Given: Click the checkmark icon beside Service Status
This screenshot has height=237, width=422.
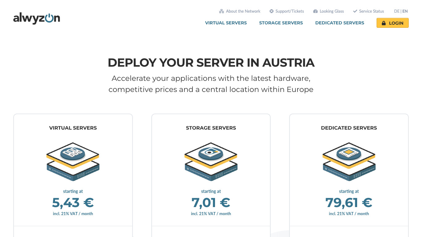Looking at the screenshot, I should pyautogui.click(x=355, y=11).
